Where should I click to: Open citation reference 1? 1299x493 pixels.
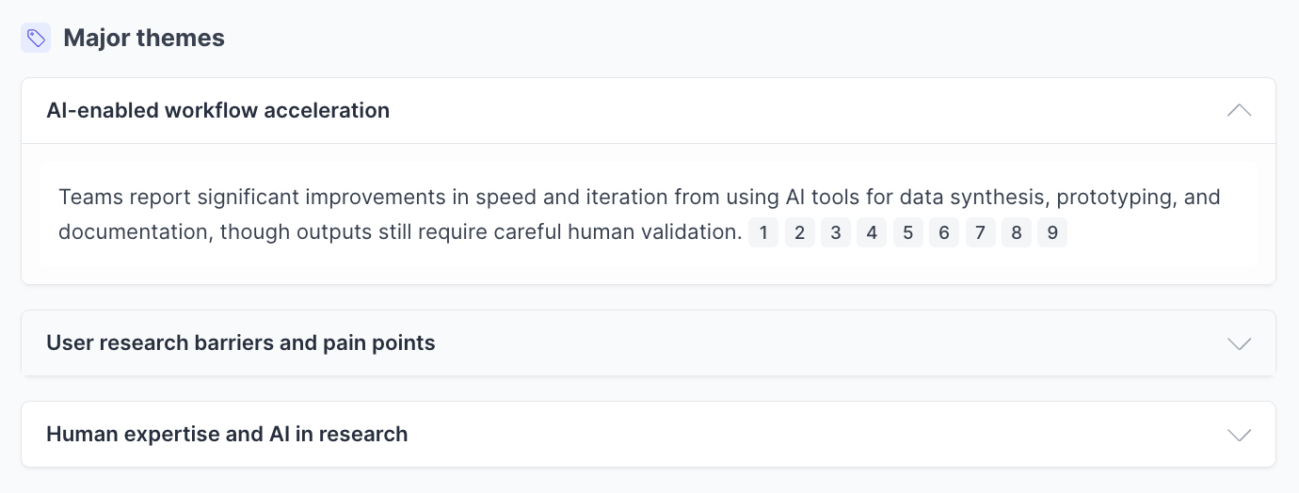pyautogui.click(x=763, y=232)
